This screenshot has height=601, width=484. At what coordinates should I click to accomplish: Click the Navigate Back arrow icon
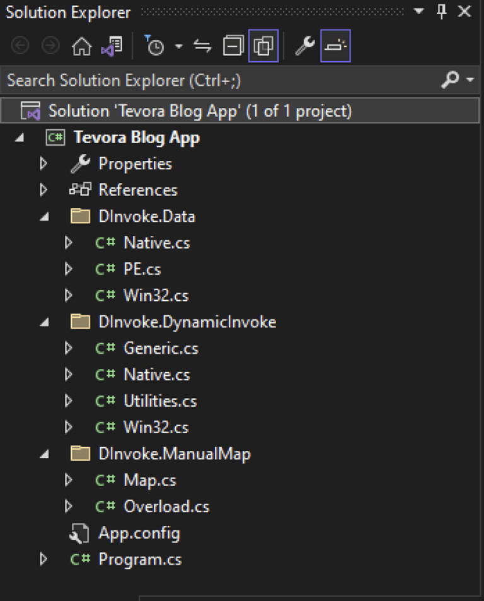[x=19, y=45]
